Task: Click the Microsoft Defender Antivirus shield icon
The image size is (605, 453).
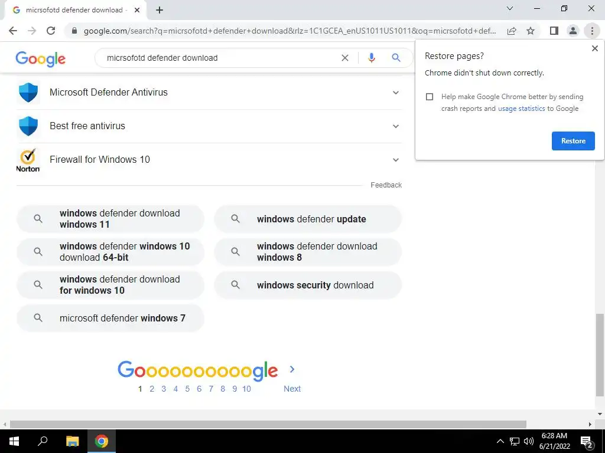Action: pyautogui.click(x=28, y=93)
